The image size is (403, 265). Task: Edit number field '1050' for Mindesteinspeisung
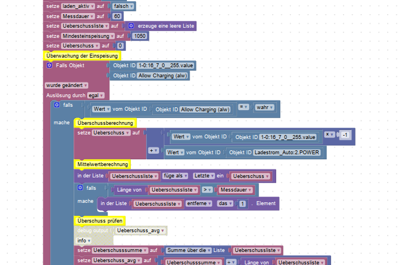pyautogui.click(x=140, y=36)
